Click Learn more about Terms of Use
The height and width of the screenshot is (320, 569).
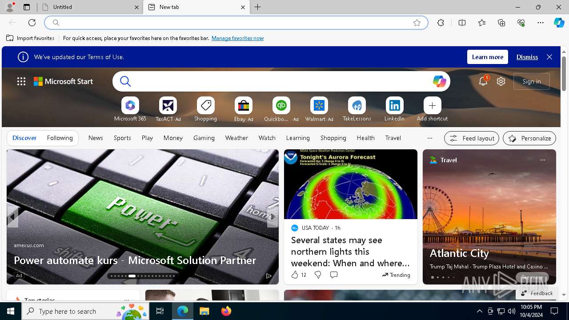(488, 57)
